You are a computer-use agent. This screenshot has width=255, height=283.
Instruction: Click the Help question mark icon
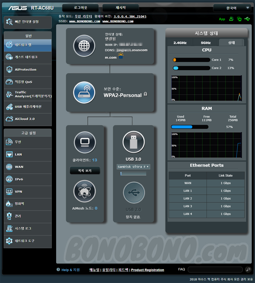[x=58, y=270]
